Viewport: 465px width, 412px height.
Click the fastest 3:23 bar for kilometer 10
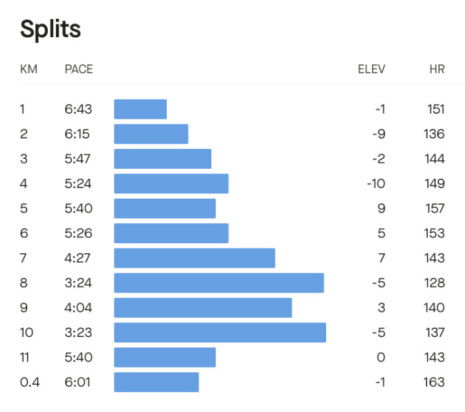(220, 332)
